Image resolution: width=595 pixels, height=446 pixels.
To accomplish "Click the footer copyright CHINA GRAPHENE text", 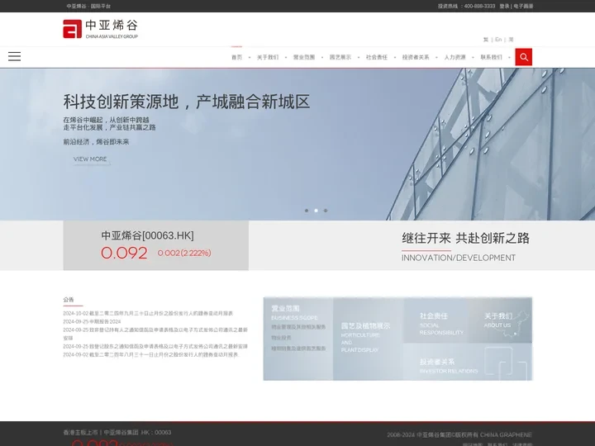I will pos(459,435).
